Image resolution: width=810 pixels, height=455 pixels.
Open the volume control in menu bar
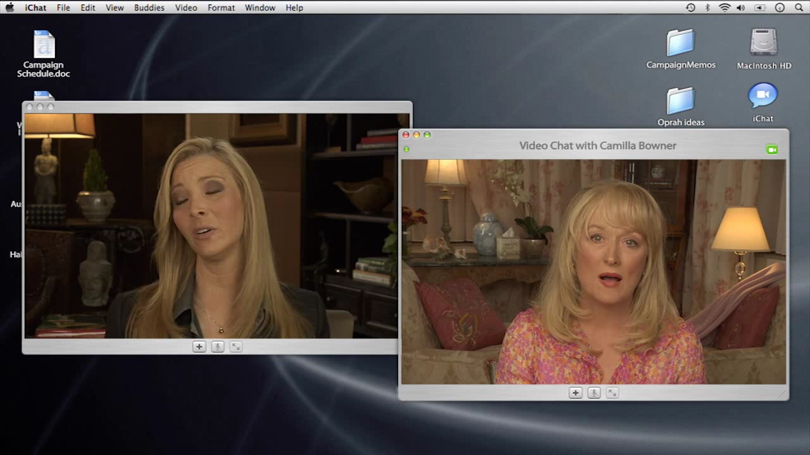tap(741, 8)
